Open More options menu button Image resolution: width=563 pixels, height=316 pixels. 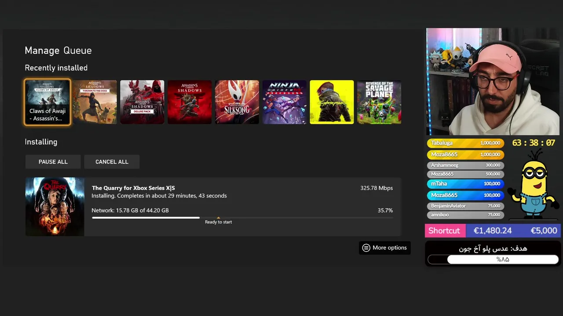coord(385,248)
